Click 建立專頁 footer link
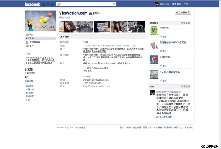Viewport: 221px width, 149px height. click(x=137, y=127)
